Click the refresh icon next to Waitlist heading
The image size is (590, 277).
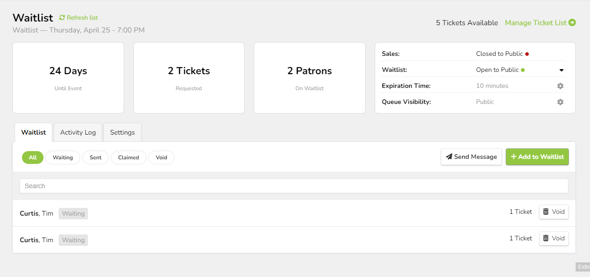(62, 17)
